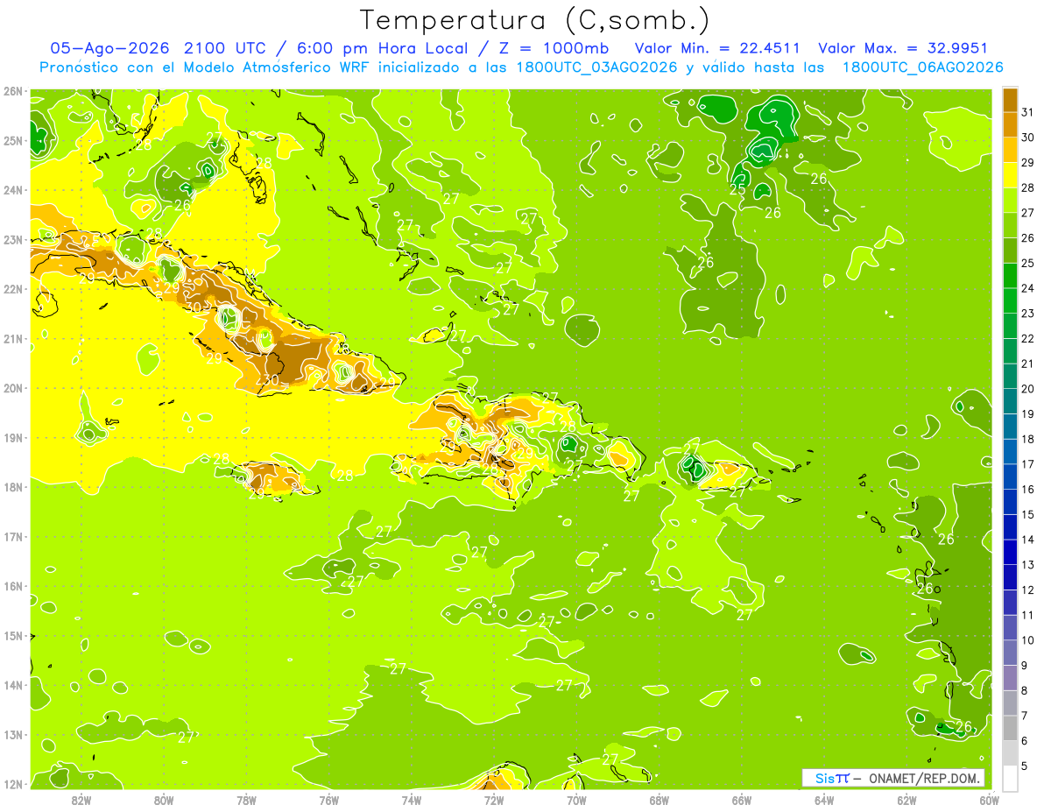Click the 'Sis' logo in the credit box
1051x812 pixels.
click(x=825, y=778)
